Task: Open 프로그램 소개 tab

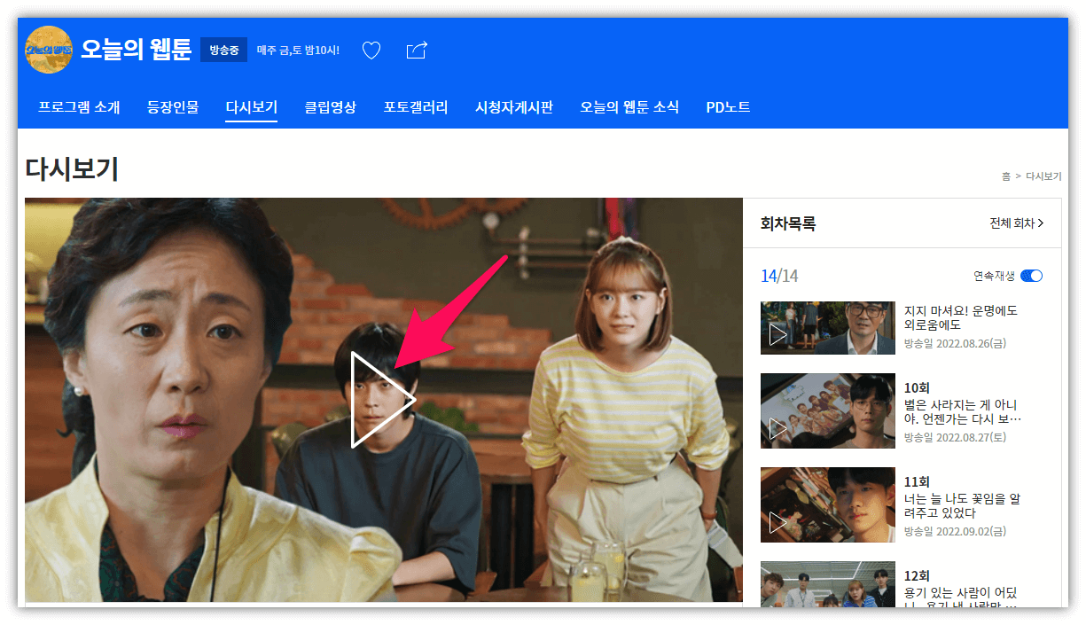Action: pyautogui.click(x=79, y=107)
